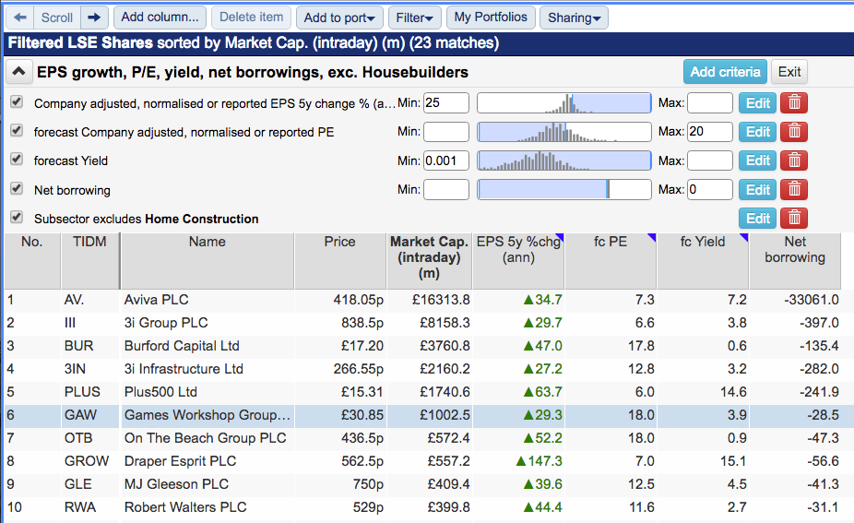The image size is (854, 523).
Task: Sort by Market Cap. (intraday) column header
Action: point(429,260)
